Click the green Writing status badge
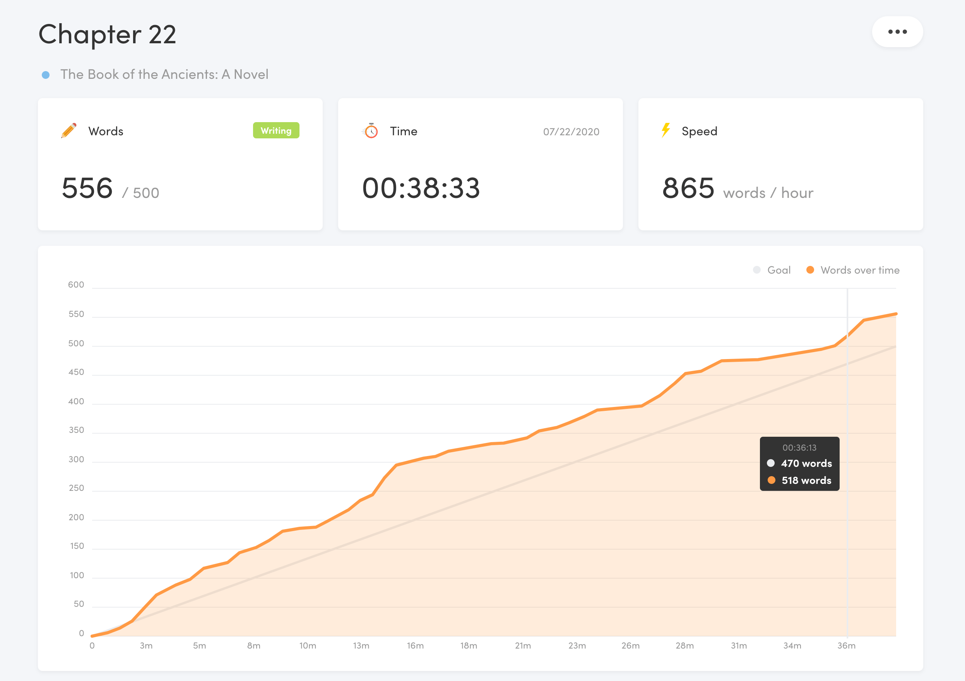The image size is (965, 681). tap(276, 131)
